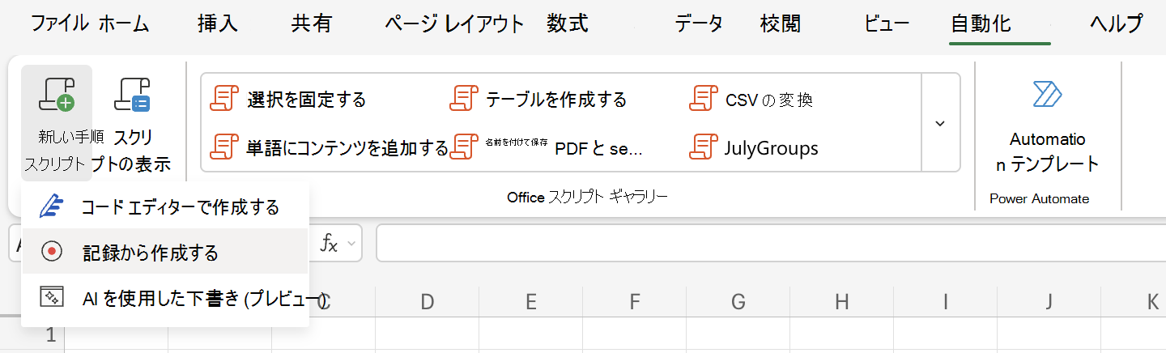
Task: Click the pen icon beside コードエディターで作成する
Action: (x=52, y=206)
